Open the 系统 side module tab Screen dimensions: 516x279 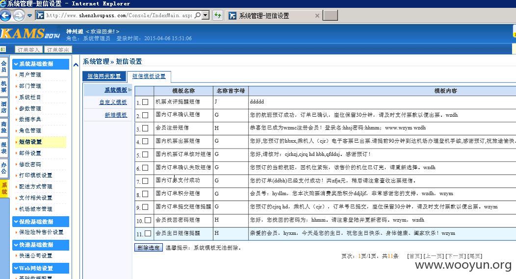[4, 188]
